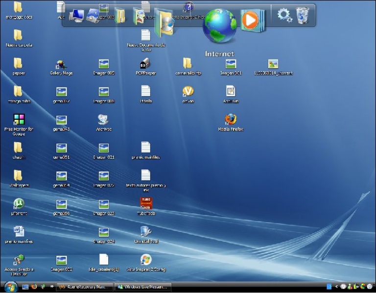Switch to Windows Live Messenger taskbar button
The height and width of the screenshot is (293, 376).
[143, 287]
